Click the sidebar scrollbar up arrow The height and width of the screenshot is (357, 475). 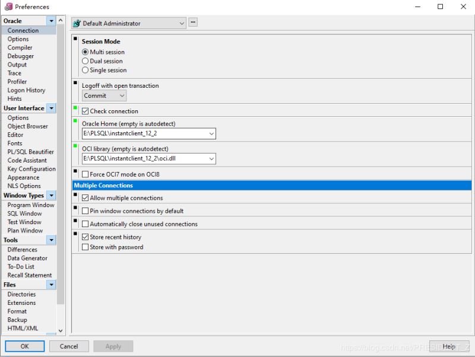[61, 20]
